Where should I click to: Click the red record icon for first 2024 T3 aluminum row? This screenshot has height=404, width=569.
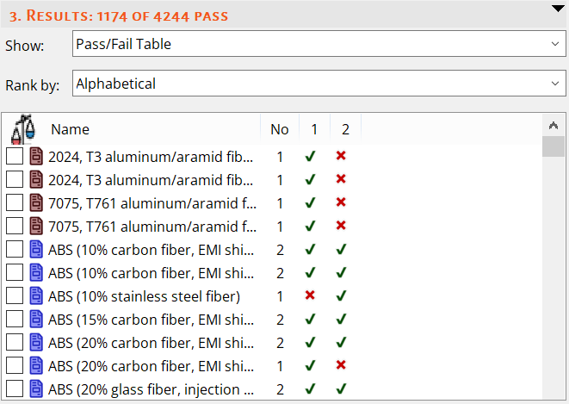click(x=36, y=157)
